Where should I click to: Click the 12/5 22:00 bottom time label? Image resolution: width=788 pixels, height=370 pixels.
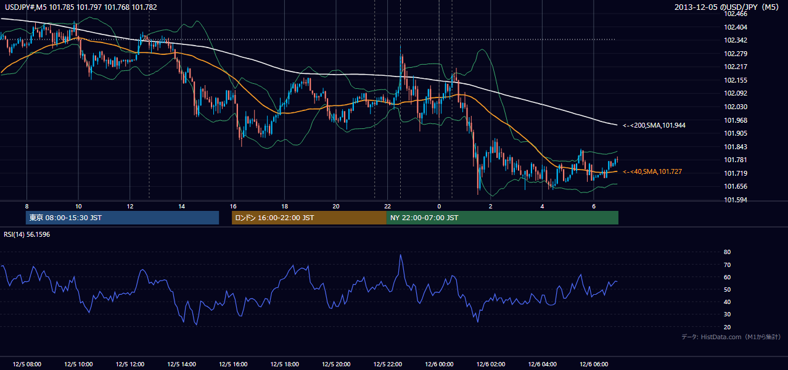[x=387, y=364]
